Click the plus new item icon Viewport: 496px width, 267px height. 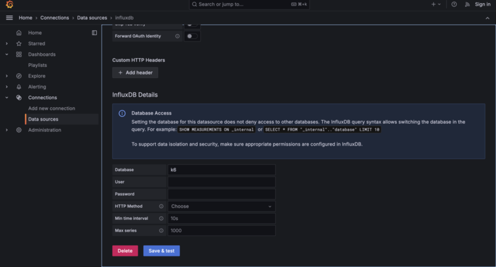433,4
